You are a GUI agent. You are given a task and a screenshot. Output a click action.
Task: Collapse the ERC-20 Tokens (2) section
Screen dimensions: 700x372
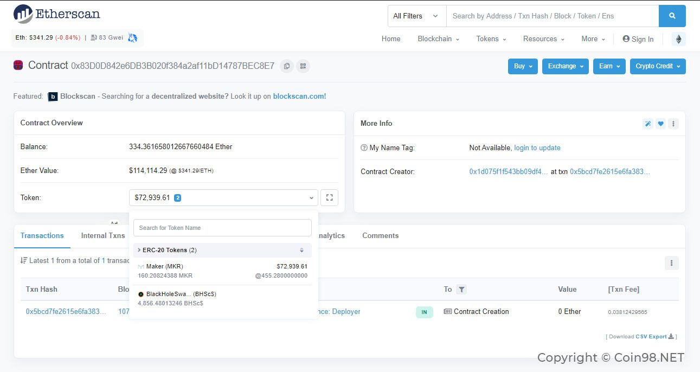pyautogui.click(x=222, y=251)
